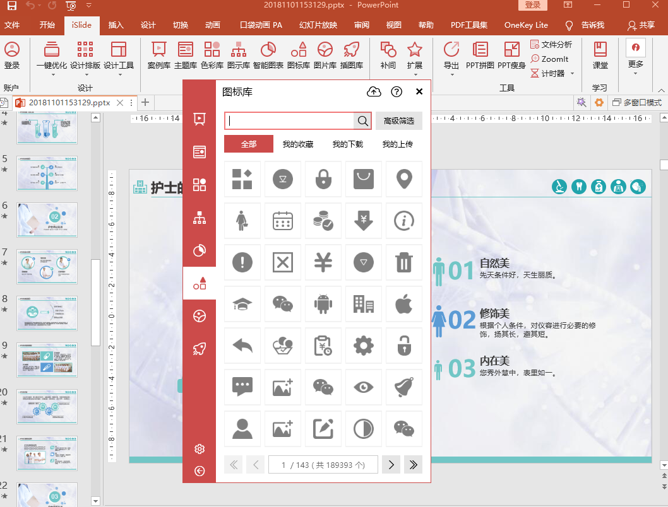Screen dimensions: 668x507
Task: Click the icon search input field
Action: click(290, 121)
